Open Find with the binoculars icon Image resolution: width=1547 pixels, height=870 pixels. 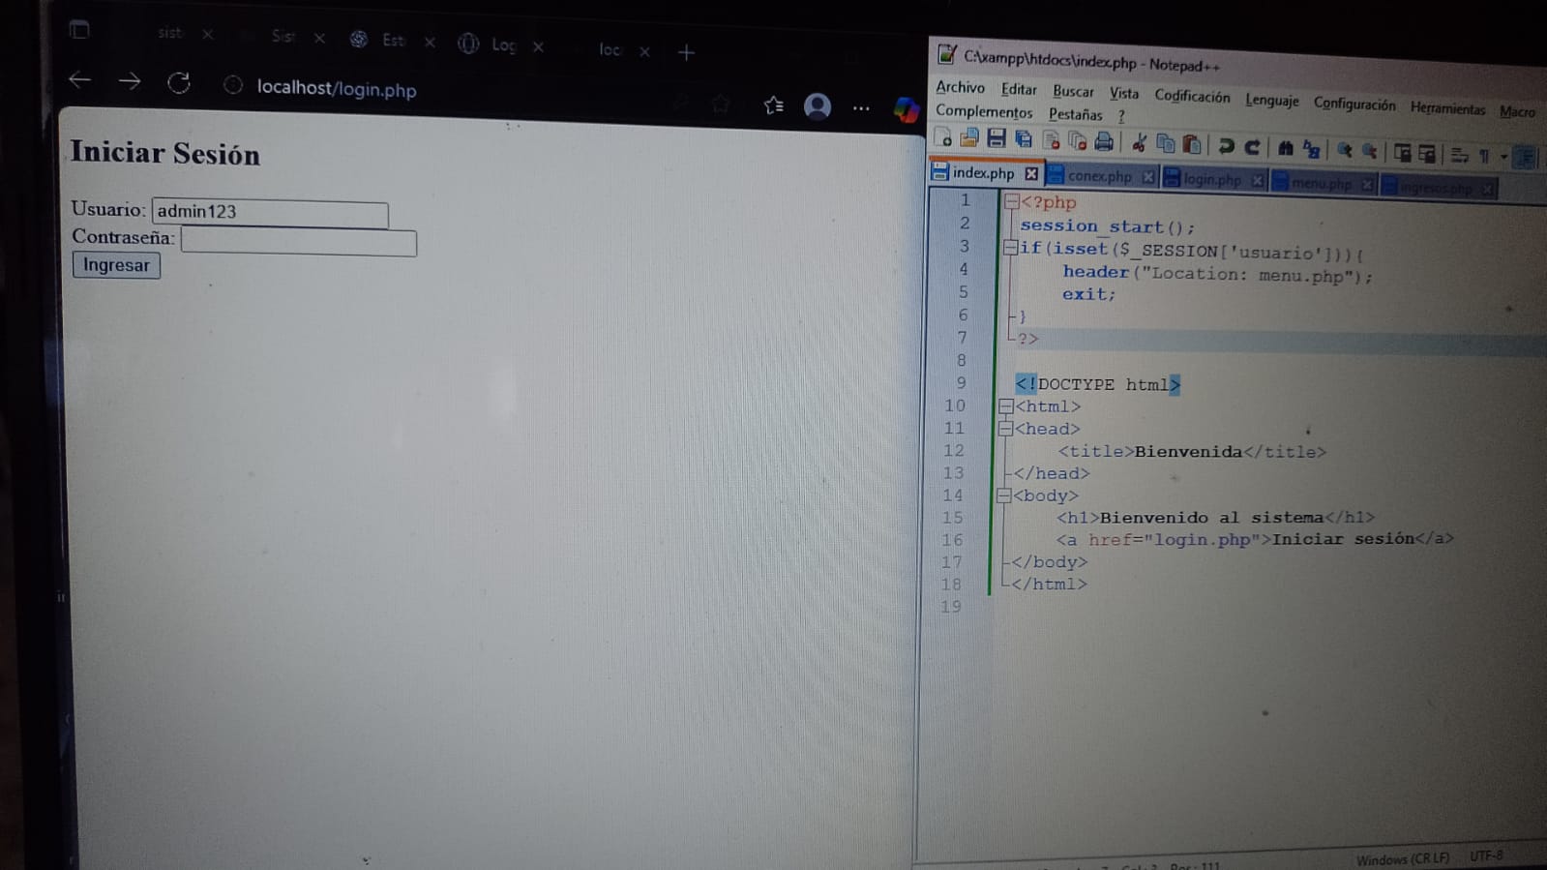tap(1285, 148)
